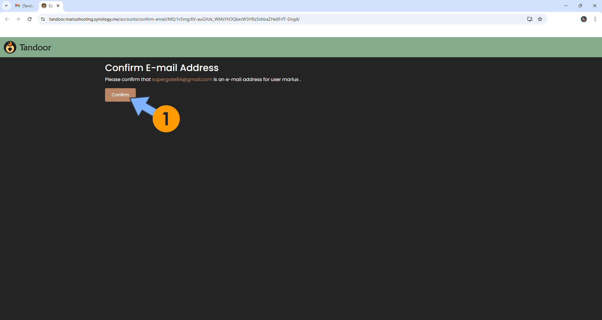Click the Confirm button
This screenshot has width=602, height=320.
coord(120,95)
